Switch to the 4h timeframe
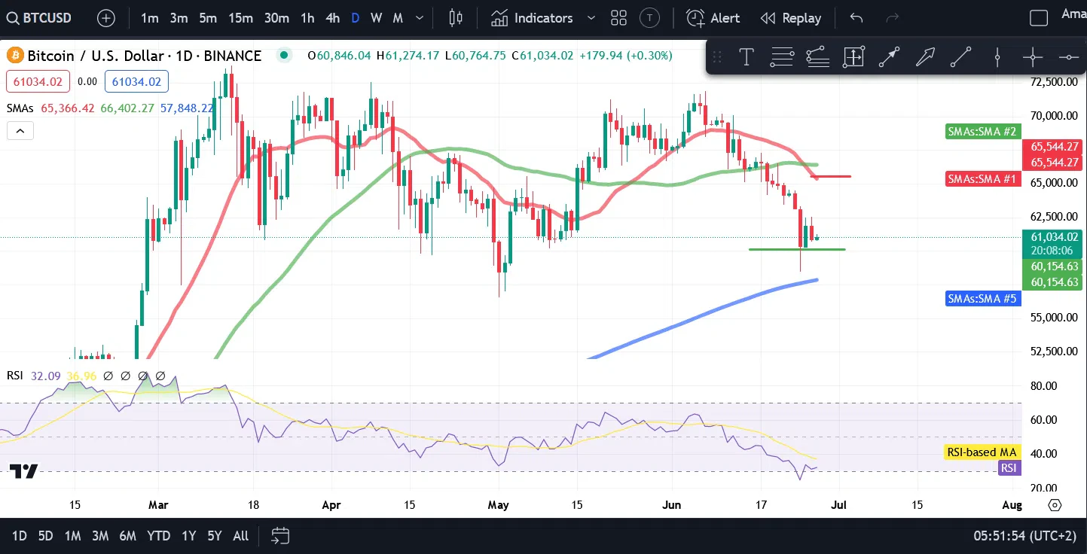This screenshot has width=1087, height=554. click(x=331, y=18)
